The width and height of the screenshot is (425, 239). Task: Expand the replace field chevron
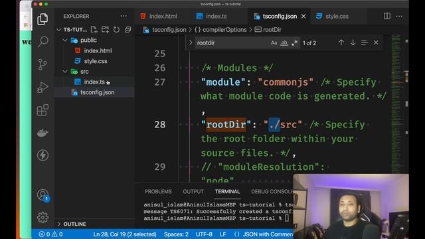click(191, 42)
